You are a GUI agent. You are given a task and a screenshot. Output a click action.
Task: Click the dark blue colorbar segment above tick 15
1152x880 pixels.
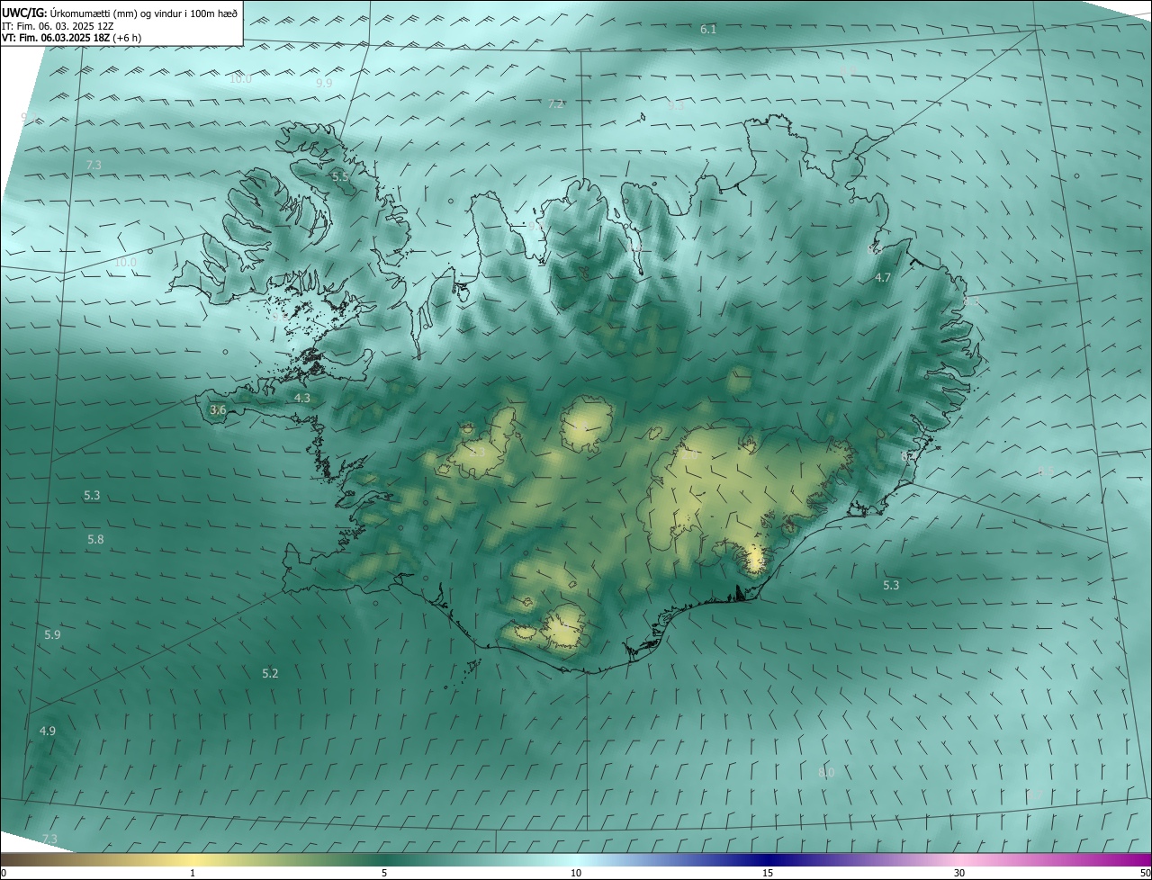(768, 860)
